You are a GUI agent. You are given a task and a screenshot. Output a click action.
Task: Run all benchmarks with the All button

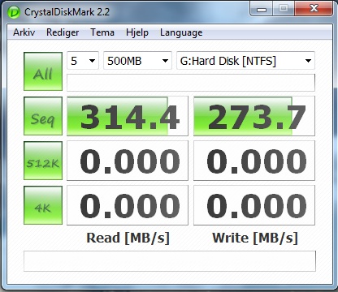point(43,71)
